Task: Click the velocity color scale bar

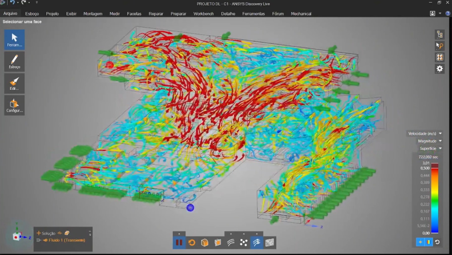Action: [435, 199]
